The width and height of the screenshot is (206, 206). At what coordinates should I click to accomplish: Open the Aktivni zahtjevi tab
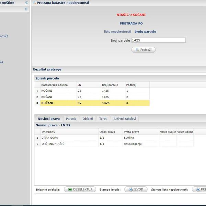point(125,119)
